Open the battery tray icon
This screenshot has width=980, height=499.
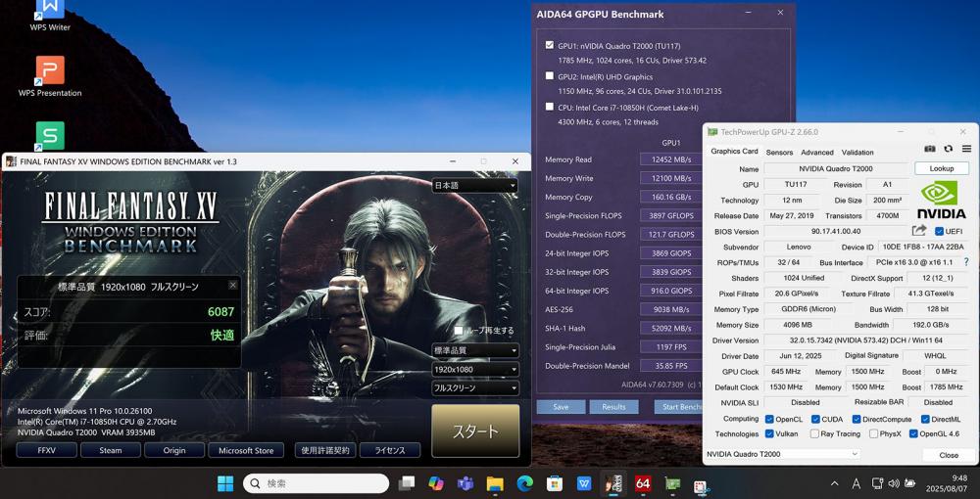pyautogui.click(x=910, y=483)
